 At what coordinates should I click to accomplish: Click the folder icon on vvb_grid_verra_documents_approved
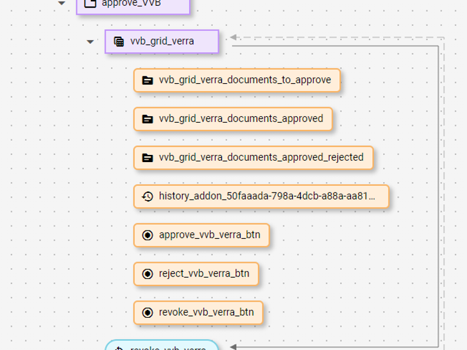coord(147,119)
